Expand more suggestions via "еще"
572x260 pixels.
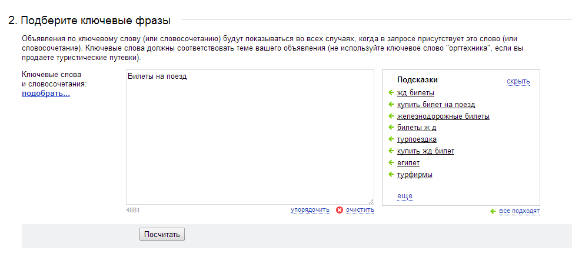404,196
